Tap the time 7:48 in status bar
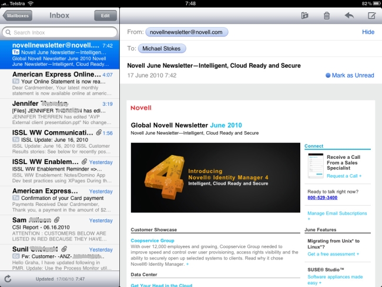This screenshot has width=382, height=287. pos(190,4)
